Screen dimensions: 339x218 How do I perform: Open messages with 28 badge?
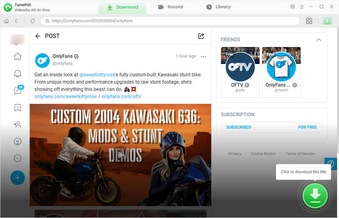(18, 91)
